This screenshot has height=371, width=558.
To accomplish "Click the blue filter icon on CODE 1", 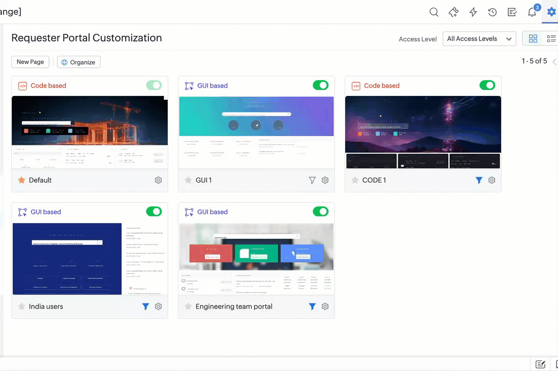I will tap(479, 180).
